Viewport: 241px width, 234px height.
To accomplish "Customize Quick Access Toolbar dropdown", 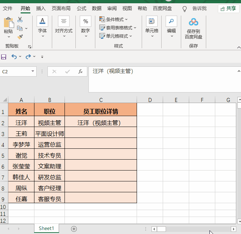I will [x=42, y=57].
